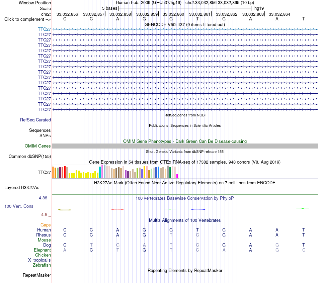Click position label 33,032,862
Image resolution: width=318 pixels, height=283 pixels.
(x=226, y=14)
